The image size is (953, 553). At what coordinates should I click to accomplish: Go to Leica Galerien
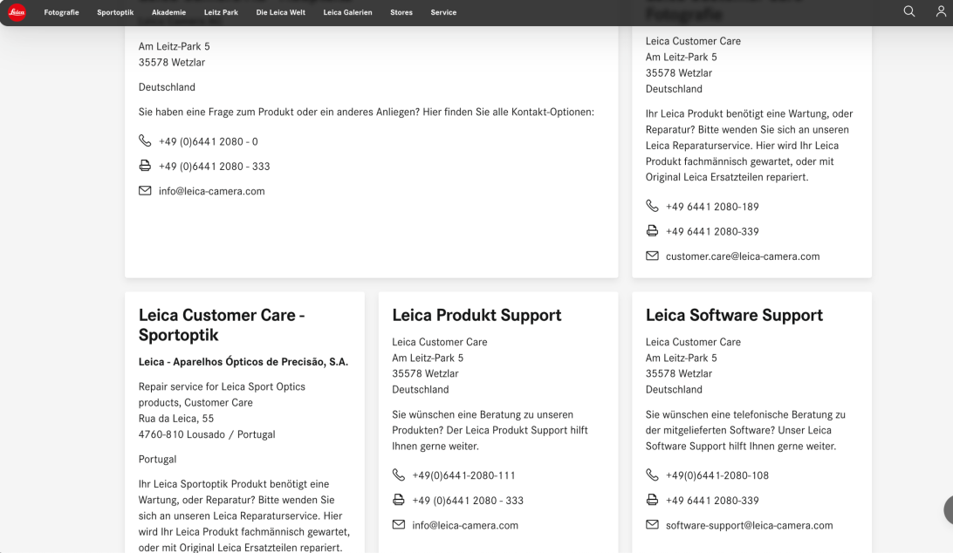[x=347, y=12]
